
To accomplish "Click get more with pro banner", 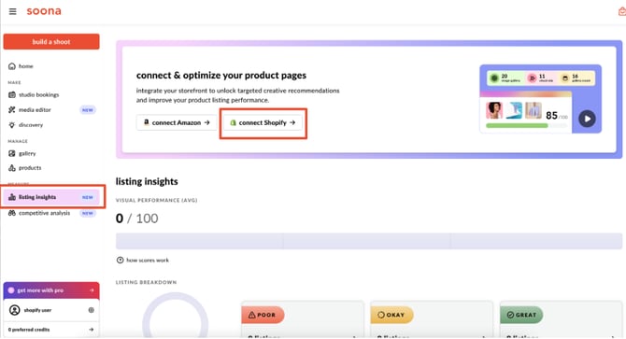I will [x=51, y=290].
